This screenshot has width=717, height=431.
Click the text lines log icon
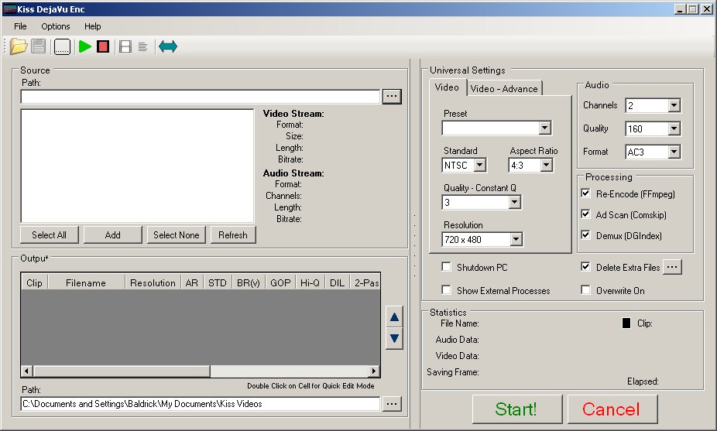pyautogui.click(x=142, y=46)
